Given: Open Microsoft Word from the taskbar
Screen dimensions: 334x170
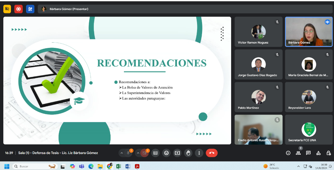Looking at the screenshot, I should coord(128,166).
